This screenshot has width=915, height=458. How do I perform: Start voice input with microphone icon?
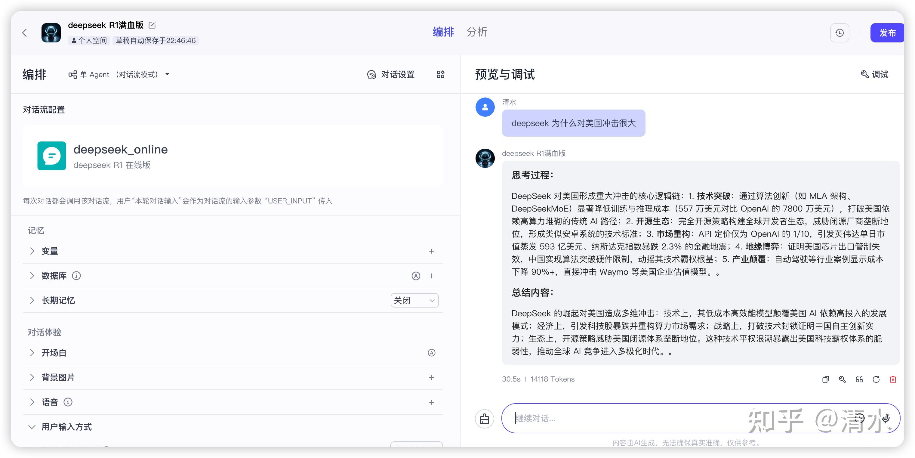pos(886,418)
